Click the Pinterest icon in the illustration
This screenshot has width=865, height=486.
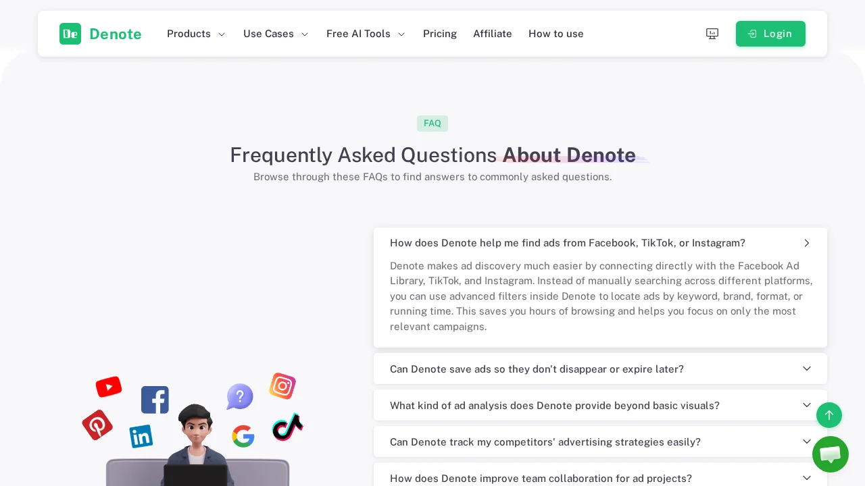[98, 425]
